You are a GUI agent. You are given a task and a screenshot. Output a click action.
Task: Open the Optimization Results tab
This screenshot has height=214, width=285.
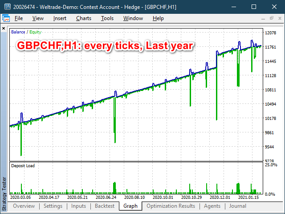171,206
